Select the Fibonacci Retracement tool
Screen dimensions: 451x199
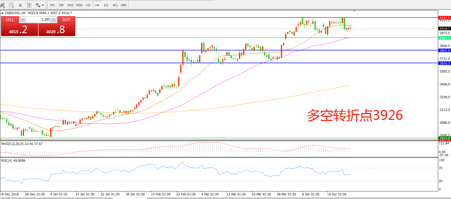click(11, 5)
